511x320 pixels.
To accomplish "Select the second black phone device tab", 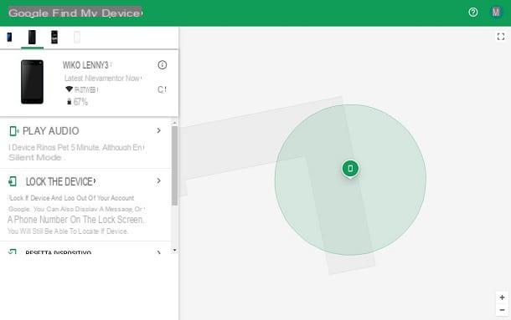I will tap(32, 37).
